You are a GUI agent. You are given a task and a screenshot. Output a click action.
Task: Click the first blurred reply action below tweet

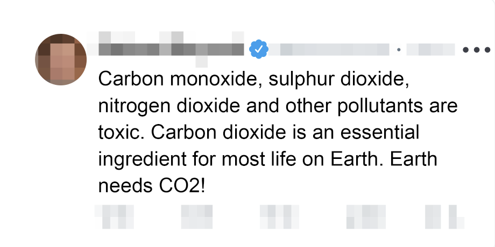114,216
